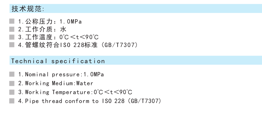
Task: Select the bullet beside Pipe thread conform
Action: pyautogui.click(x=12, y=101)
